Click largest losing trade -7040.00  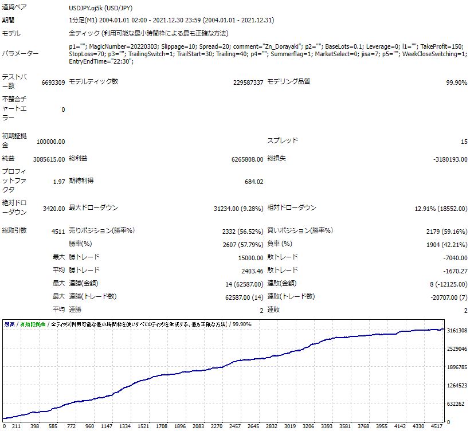click(455, 258)
